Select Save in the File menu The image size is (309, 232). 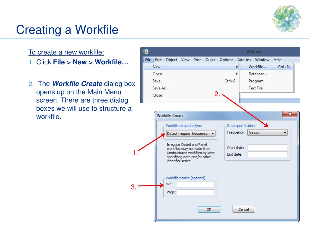point(191,81)
